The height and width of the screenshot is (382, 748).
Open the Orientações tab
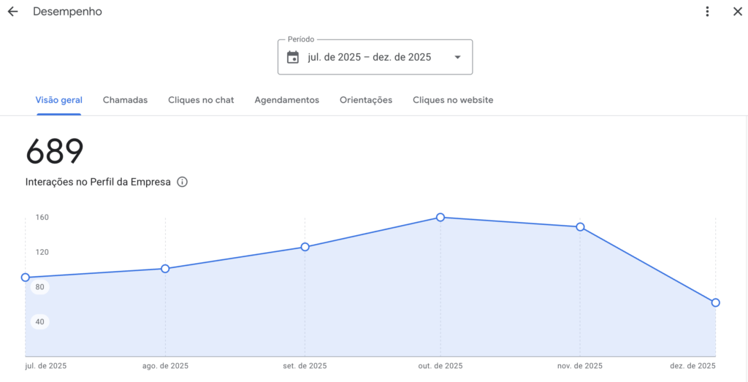[366, 100]
